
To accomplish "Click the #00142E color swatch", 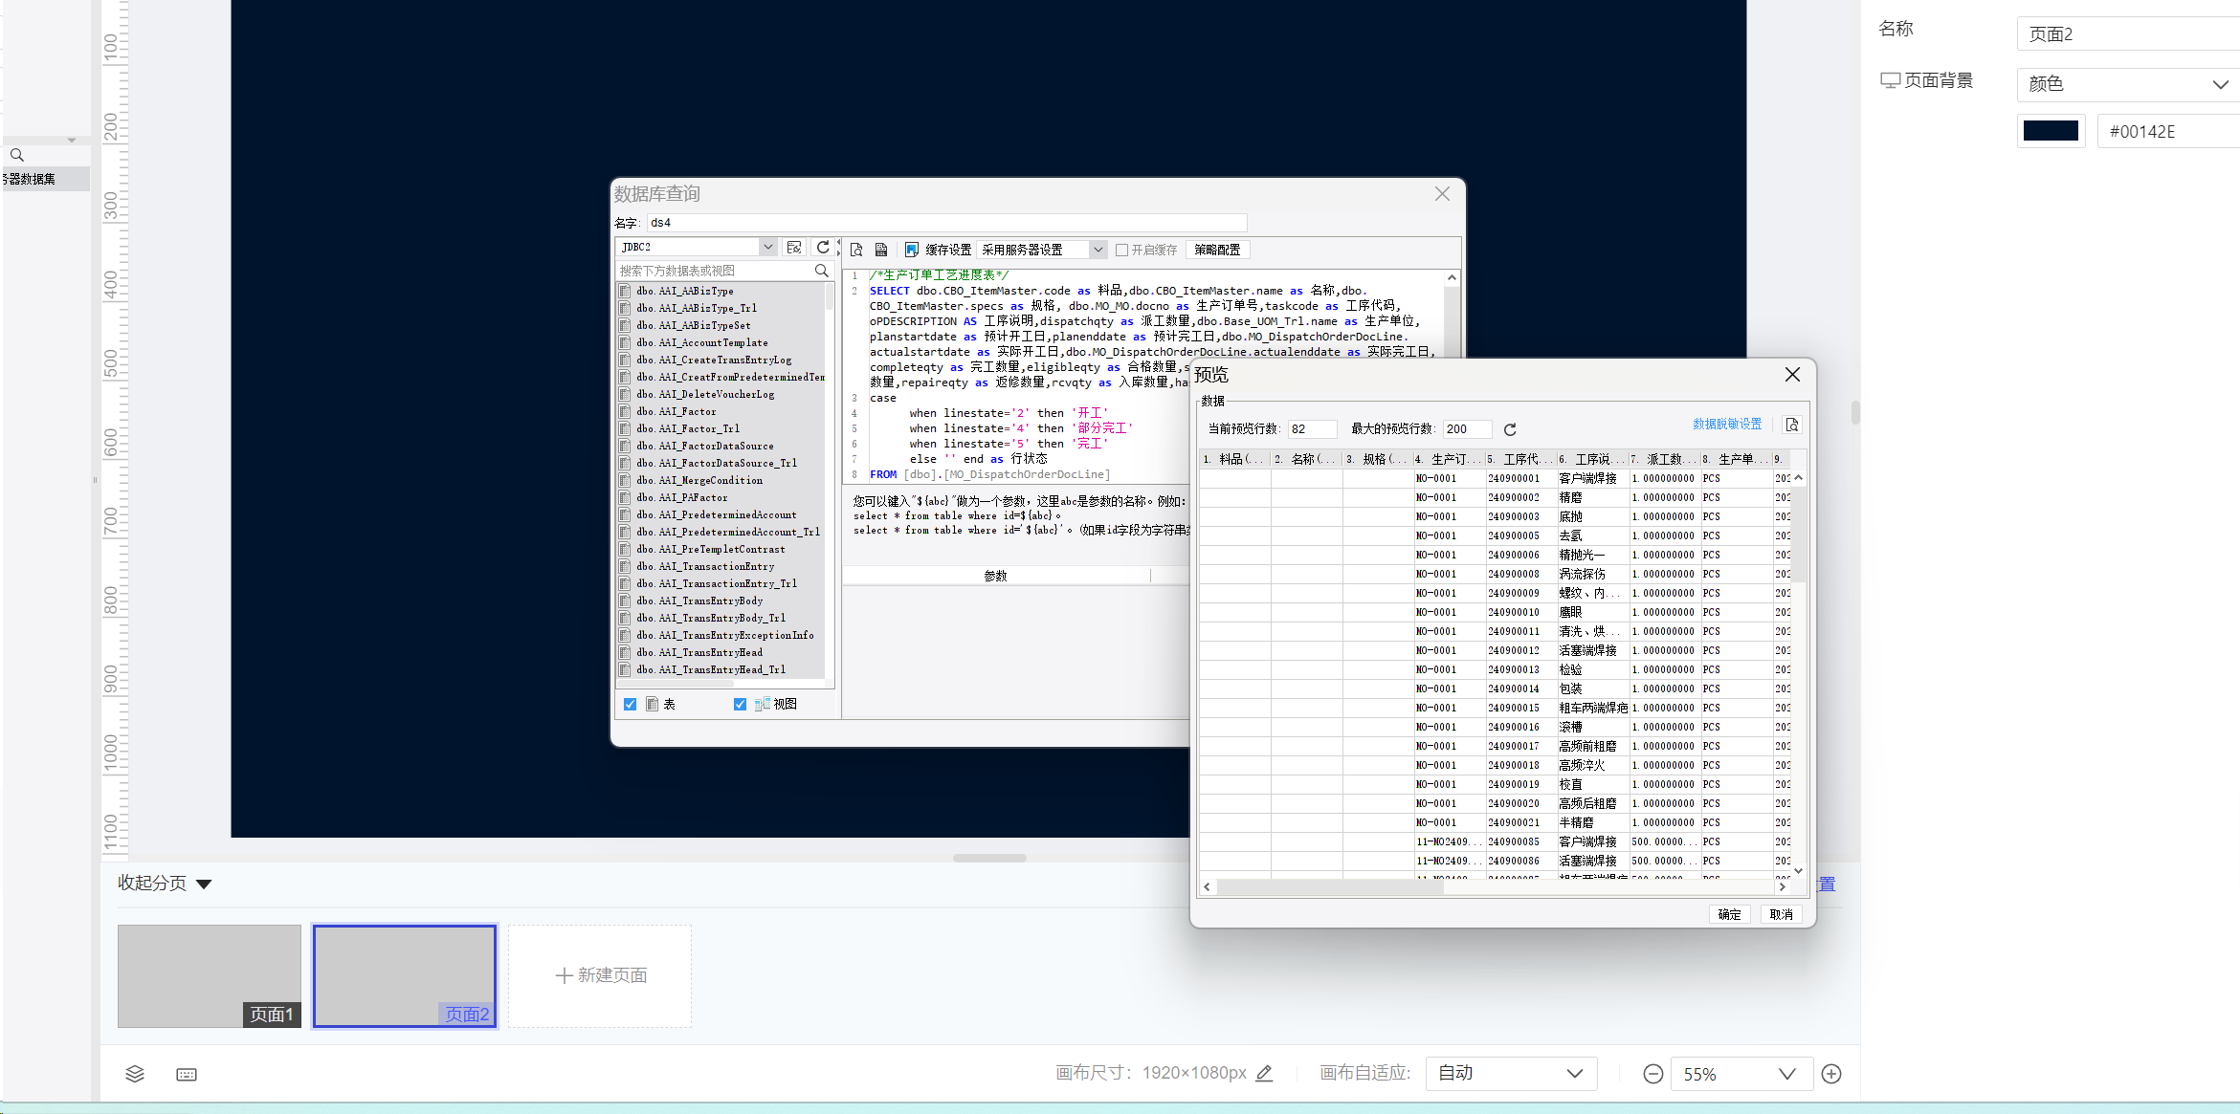I will tap(2051, 131).
